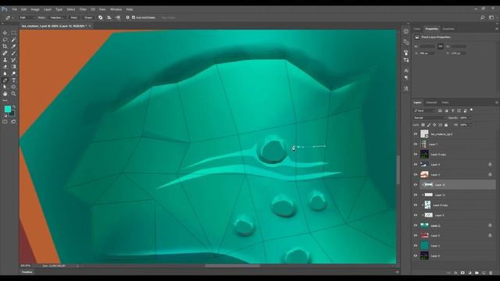Hide the Layer 8 copy layer
This screenshot has width=500, height=281.
(x=416, y=205)
